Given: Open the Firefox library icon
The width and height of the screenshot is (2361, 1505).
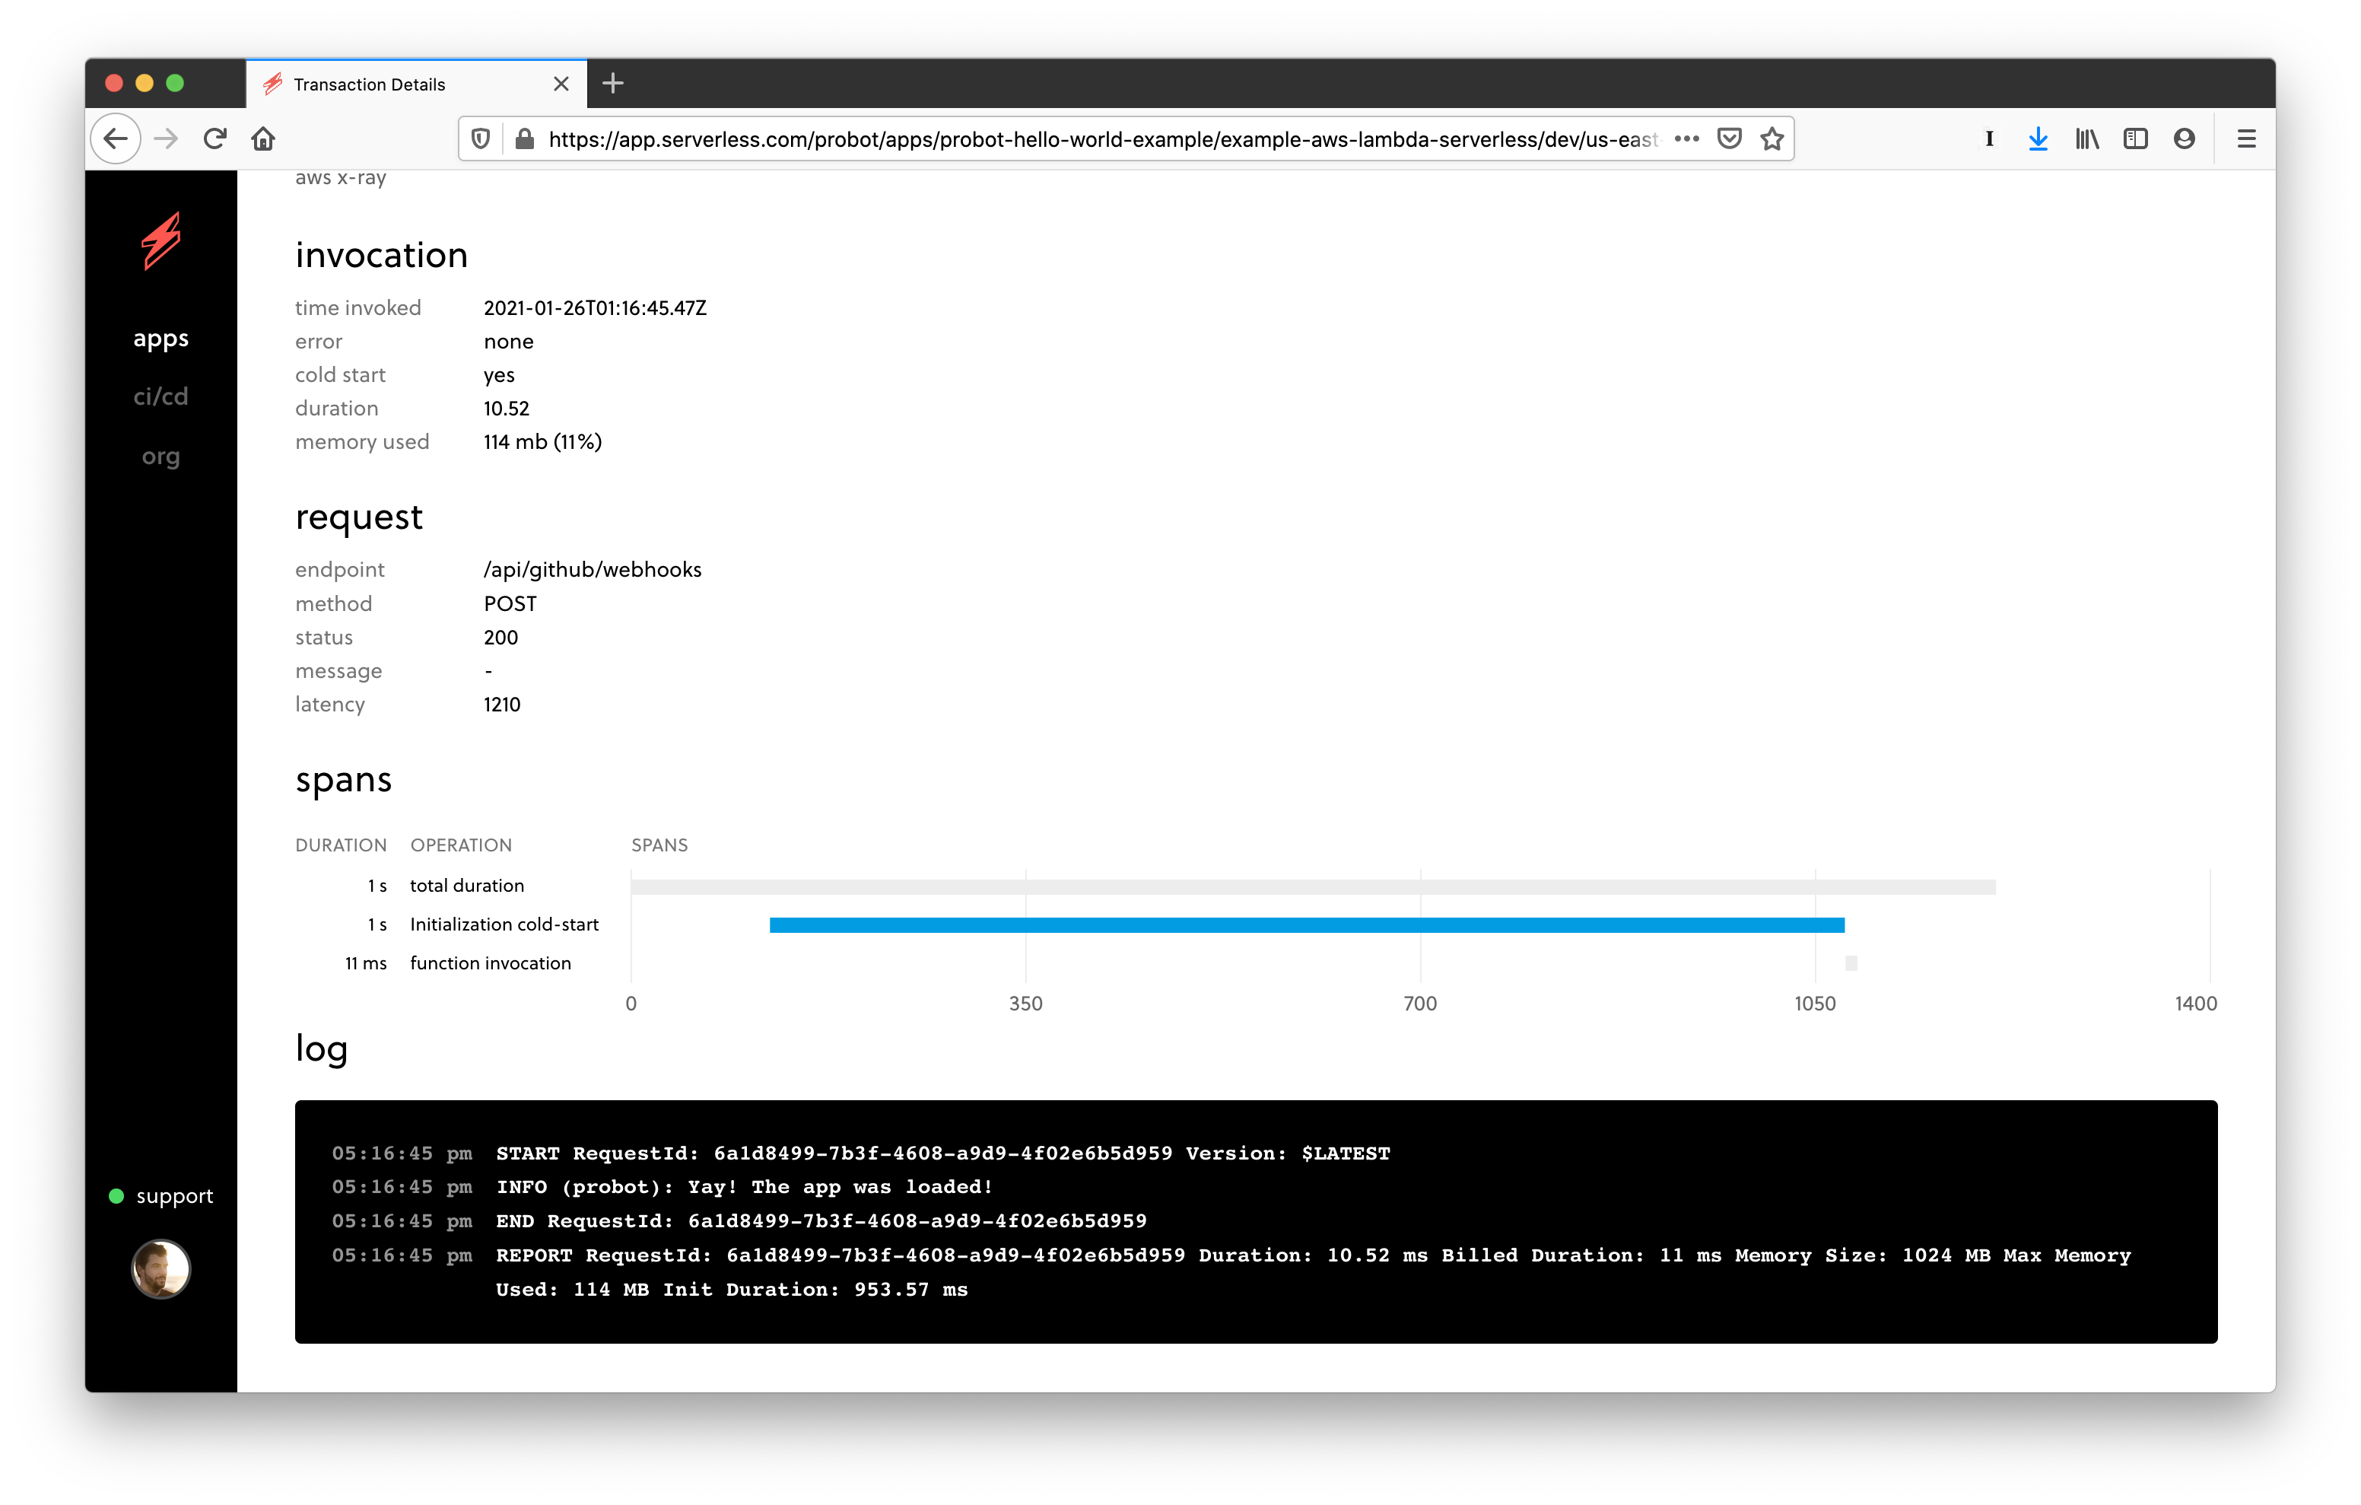Looking at the screenshot, I should (x=2086, y=138).
